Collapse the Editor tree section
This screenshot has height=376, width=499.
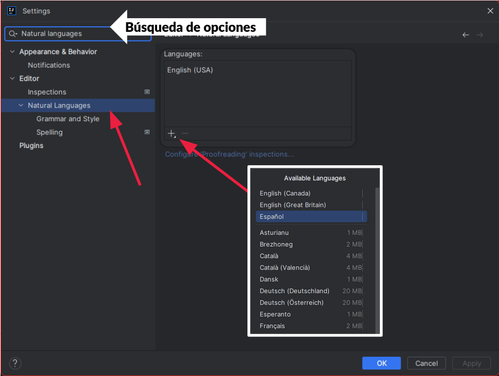[x=13, y=78]
